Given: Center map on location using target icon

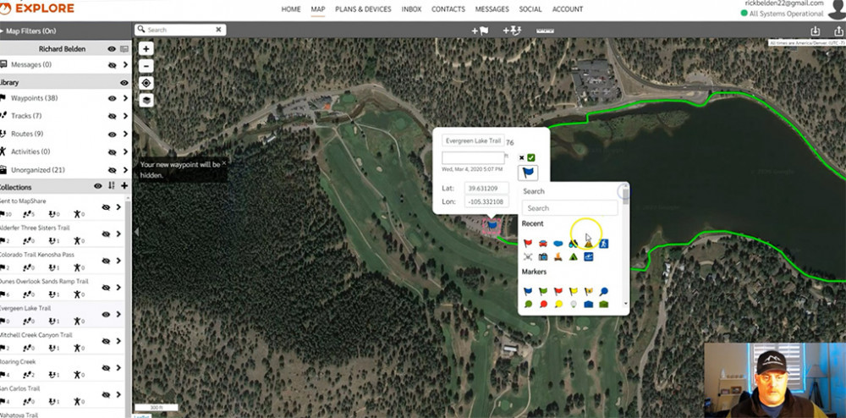Looking at the screenshot, I should pos(146,83).
